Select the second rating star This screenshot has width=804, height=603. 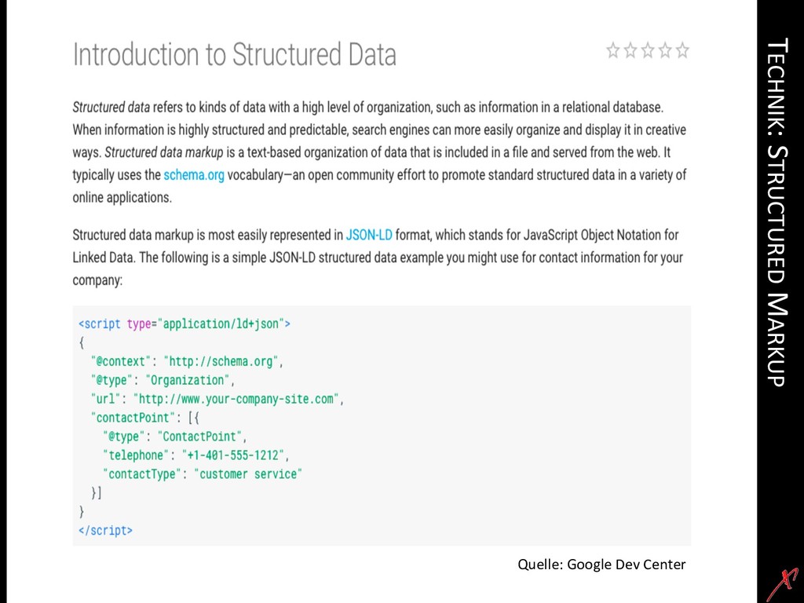tap(630, 51)
